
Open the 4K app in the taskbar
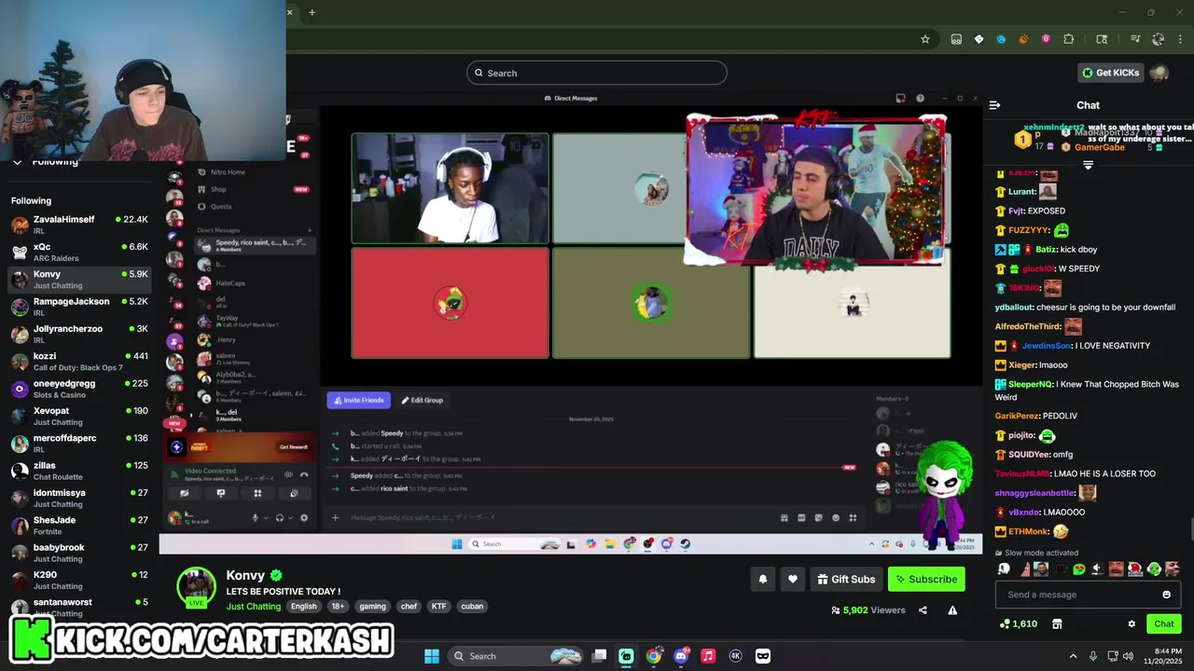(x=735, y=656)
